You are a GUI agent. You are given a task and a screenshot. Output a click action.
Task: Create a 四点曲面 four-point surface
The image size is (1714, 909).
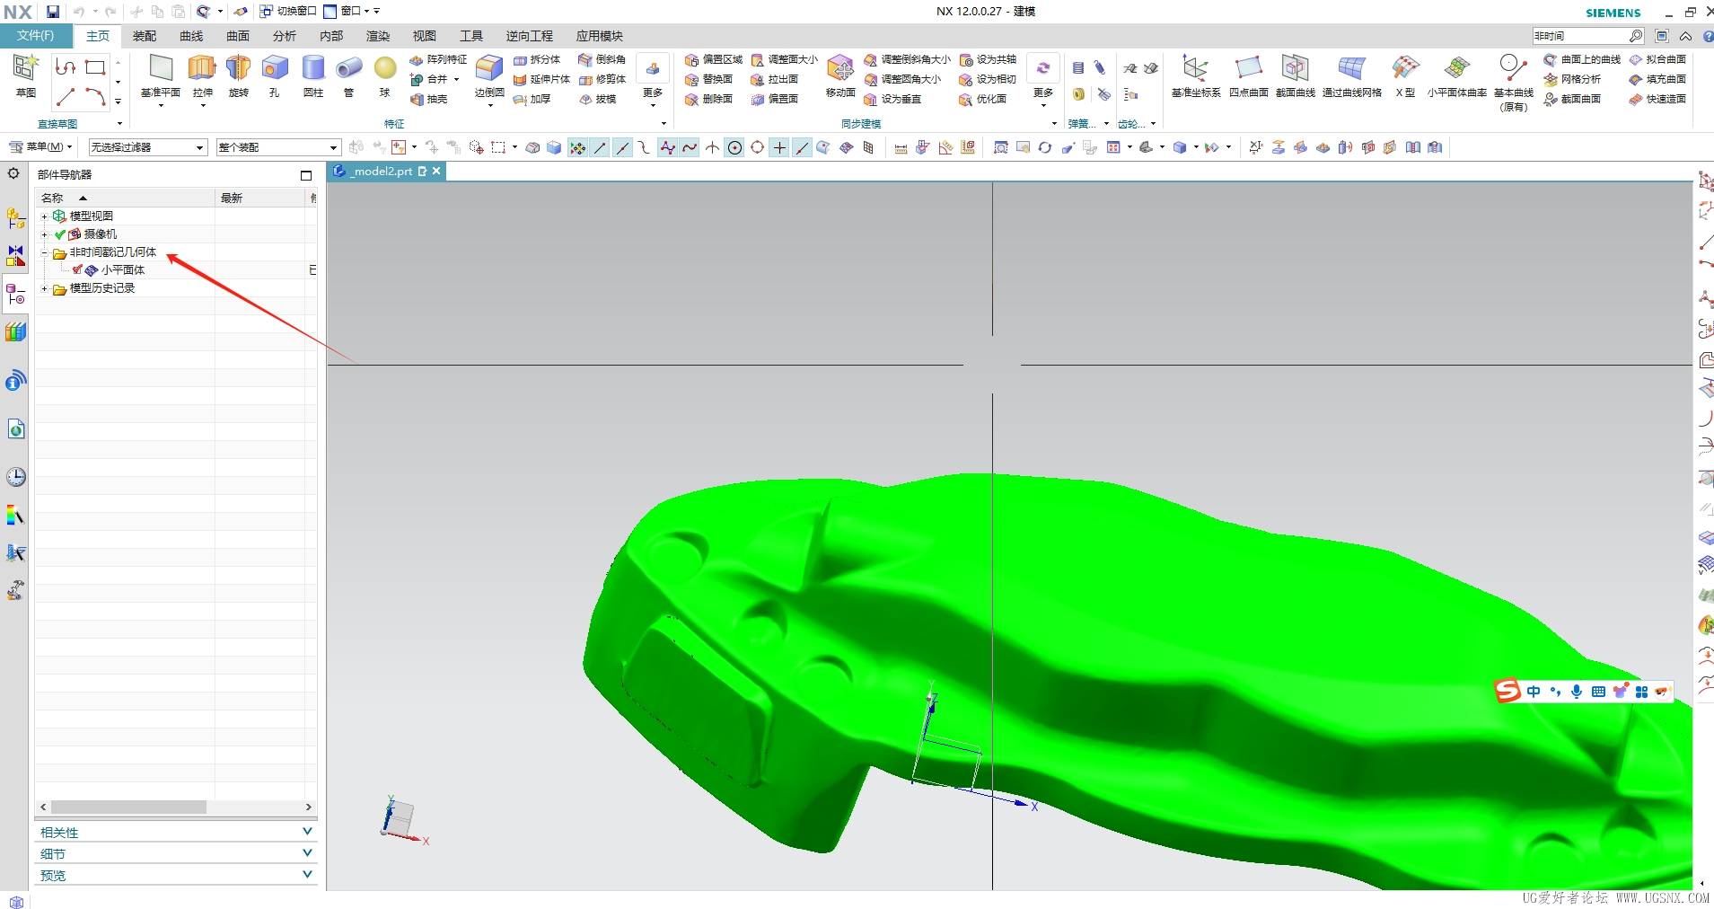click(x=1249, y=75)
